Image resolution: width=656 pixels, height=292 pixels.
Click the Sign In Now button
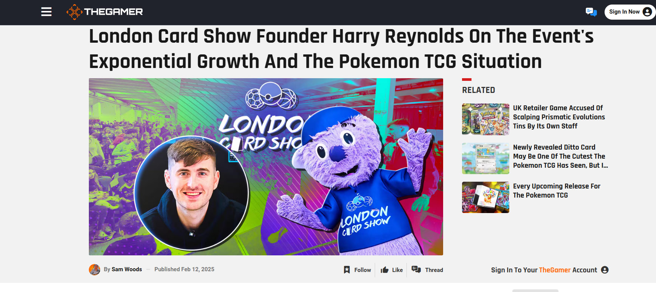click(630, 12)
